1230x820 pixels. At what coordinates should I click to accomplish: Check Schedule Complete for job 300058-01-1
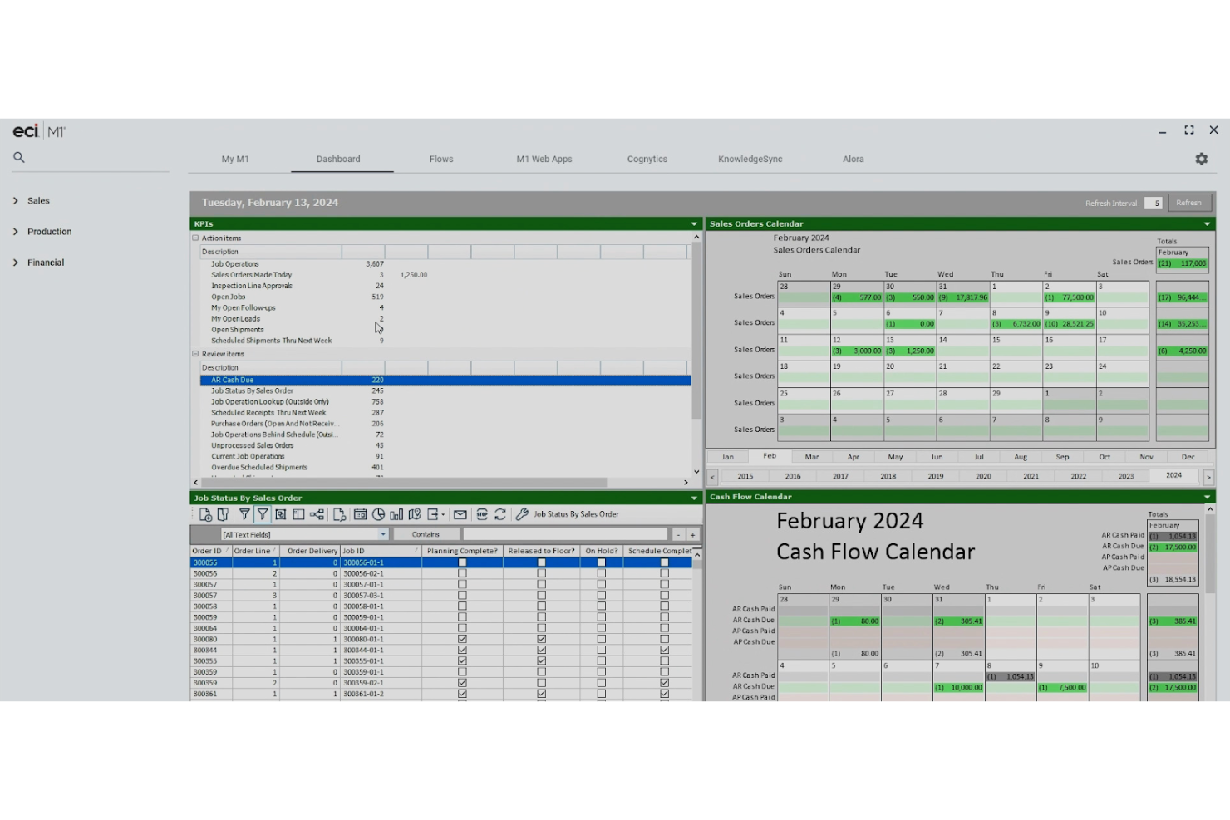coord(665,606)
